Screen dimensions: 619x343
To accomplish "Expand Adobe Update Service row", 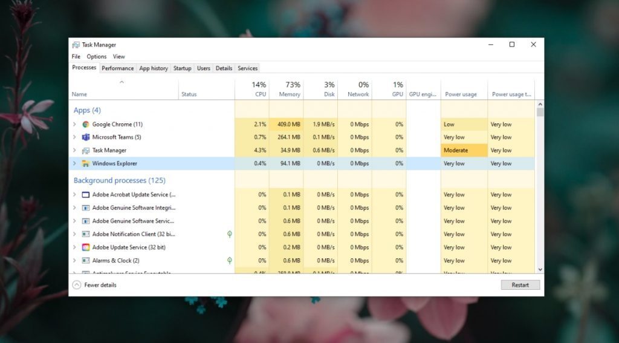I will coord(74,247).
